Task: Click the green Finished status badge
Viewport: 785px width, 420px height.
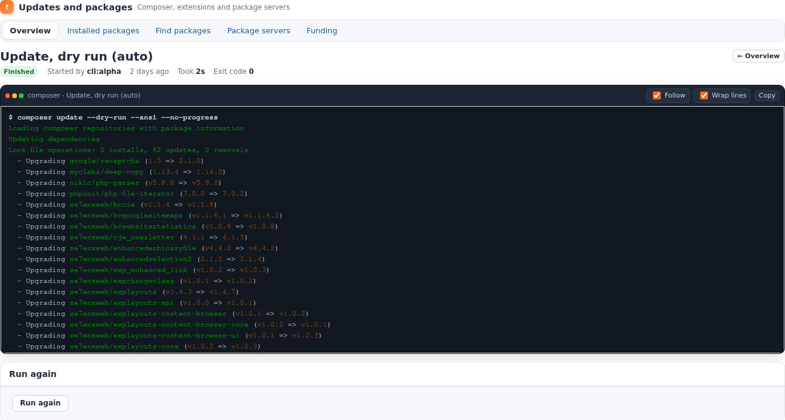Action: tap(19, 72)
